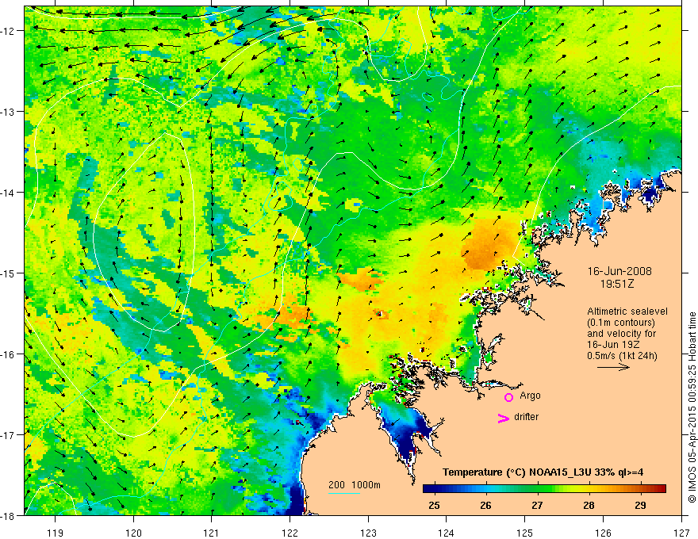Screen dimensions: 698x539
Task: Click the longitude axis label '122'
Action: pyautogui.click(x=290, y=533)
